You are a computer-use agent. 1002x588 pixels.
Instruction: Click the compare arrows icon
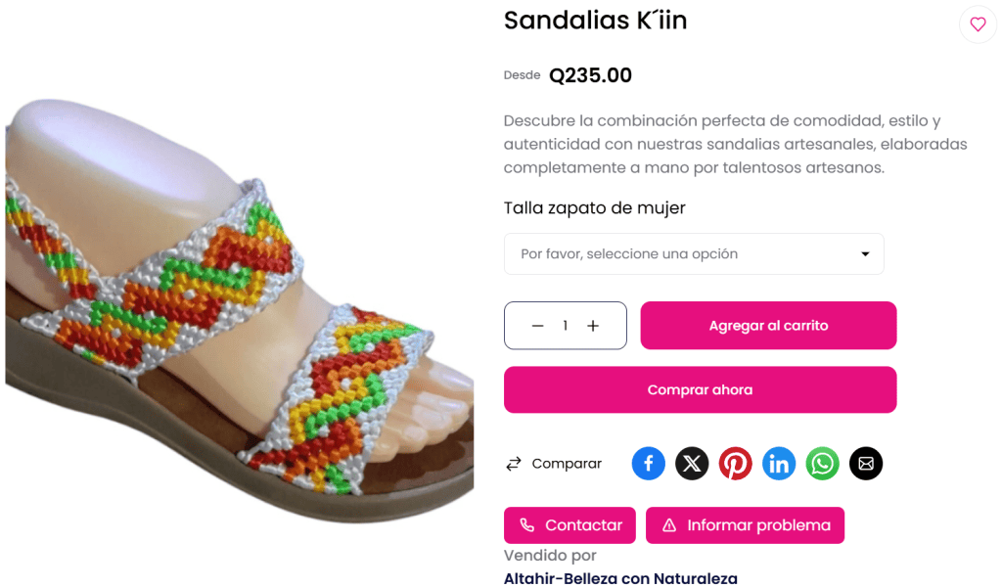pos(514,463)
